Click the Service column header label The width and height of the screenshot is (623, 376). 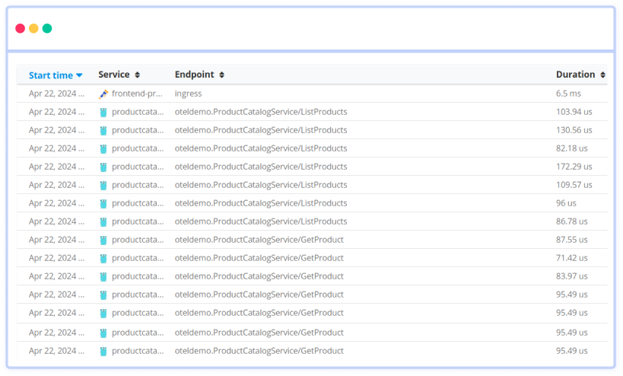point(114,75)
